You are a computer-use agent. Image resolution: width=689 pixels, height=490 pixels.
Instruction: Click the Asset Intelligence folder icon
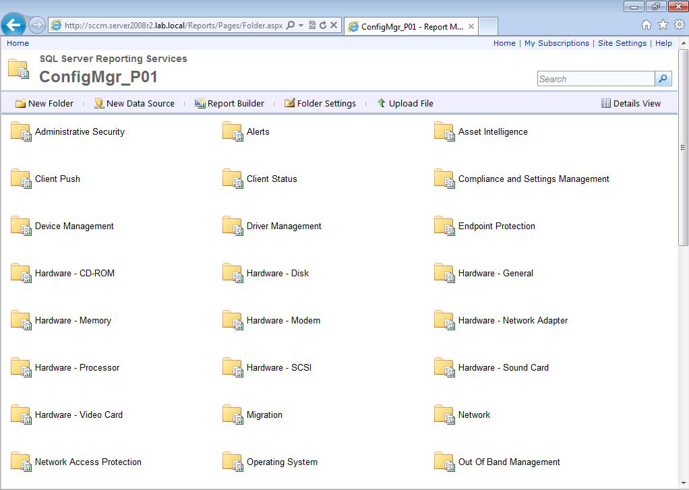click(444, 131)
